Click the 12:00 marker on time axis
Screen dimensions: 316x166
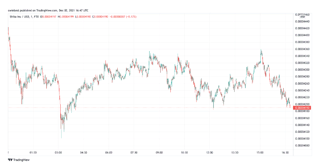click(x=210, y=152)
